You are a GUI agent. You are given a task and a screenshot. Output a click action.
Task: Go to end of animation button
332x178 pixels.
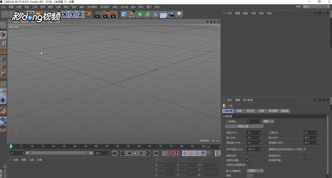pos(156,153)
